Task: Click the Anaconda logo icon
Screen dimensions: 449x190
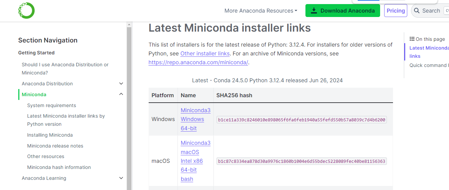Action: coord(26,11)
